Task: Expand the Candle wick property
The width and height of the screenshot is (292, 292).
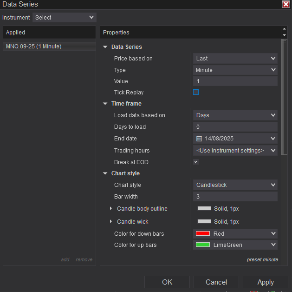Action: click(111, 221)
